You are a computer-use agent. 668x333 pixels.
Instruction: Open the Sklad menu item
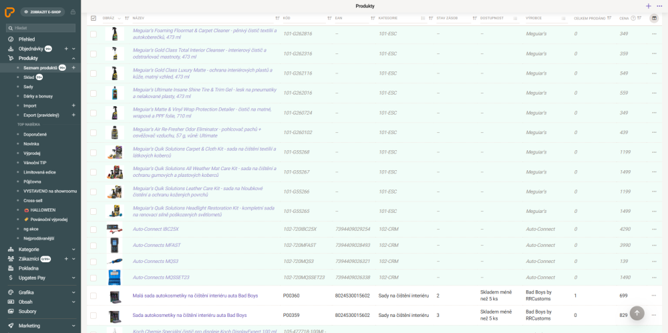point(28,77)
